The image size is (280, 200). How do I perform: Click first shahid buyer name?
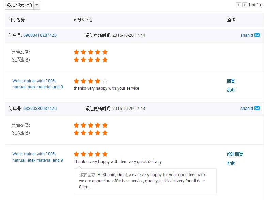(247, 35)
